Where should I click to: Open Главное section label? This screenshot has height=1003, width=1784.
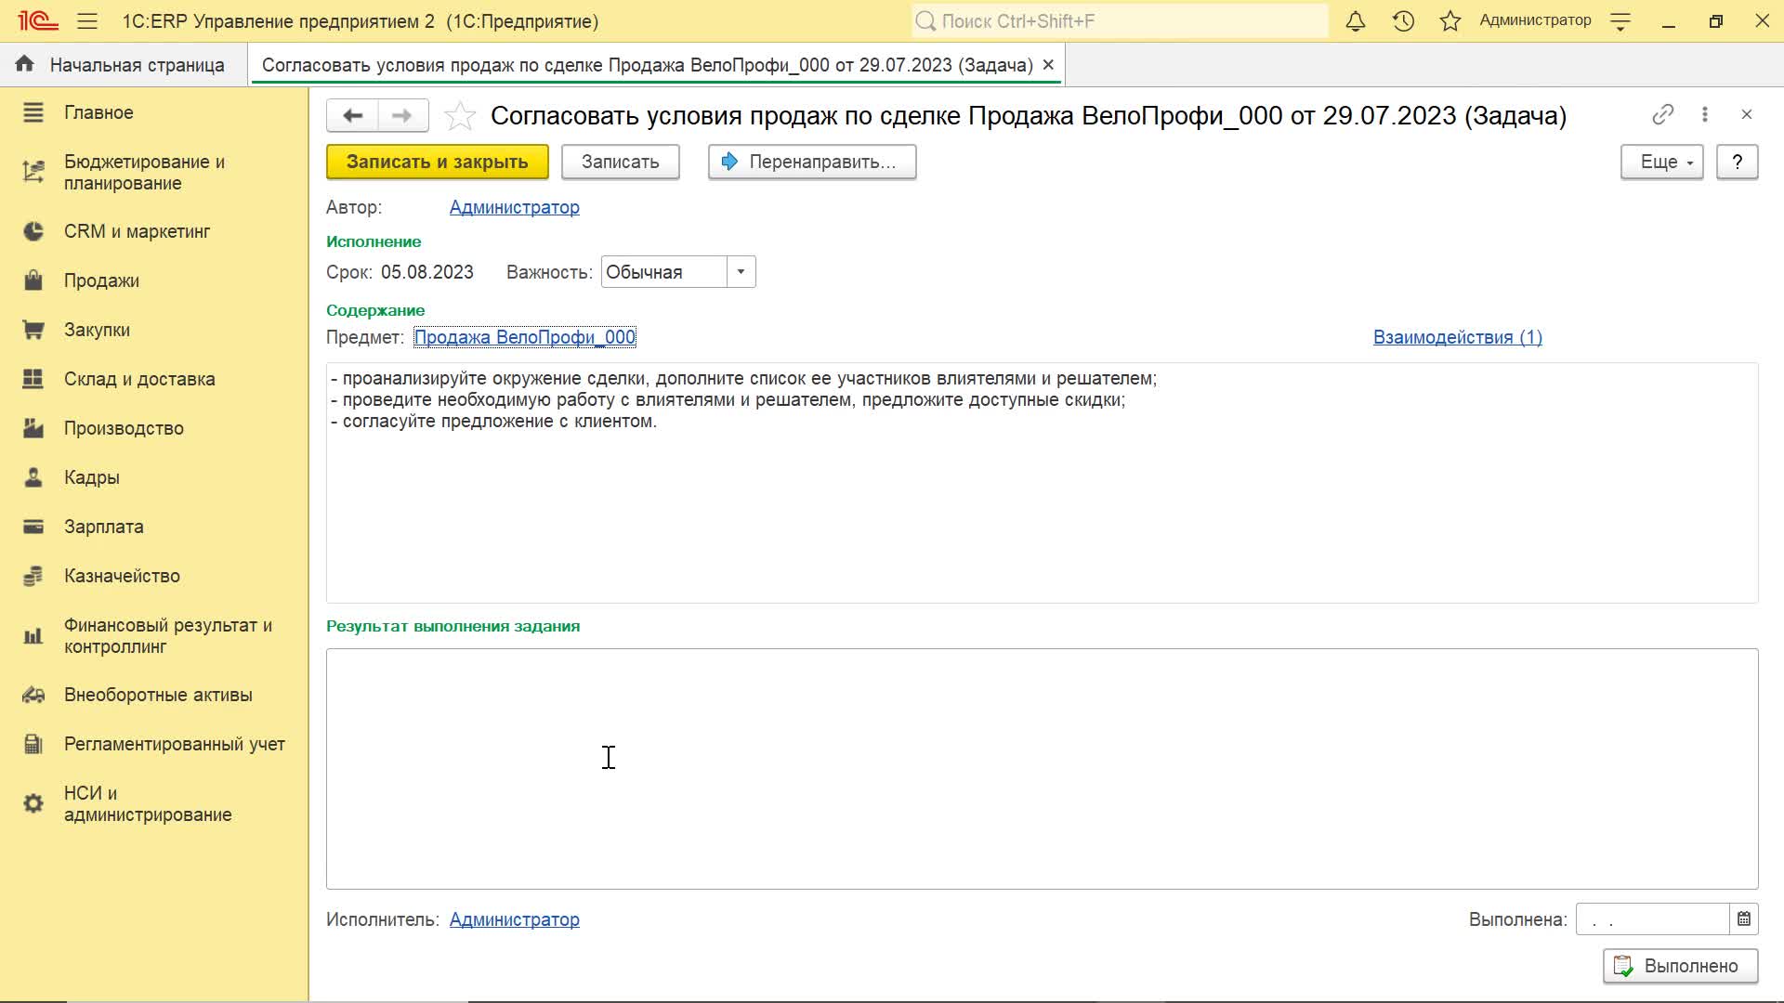98,112
